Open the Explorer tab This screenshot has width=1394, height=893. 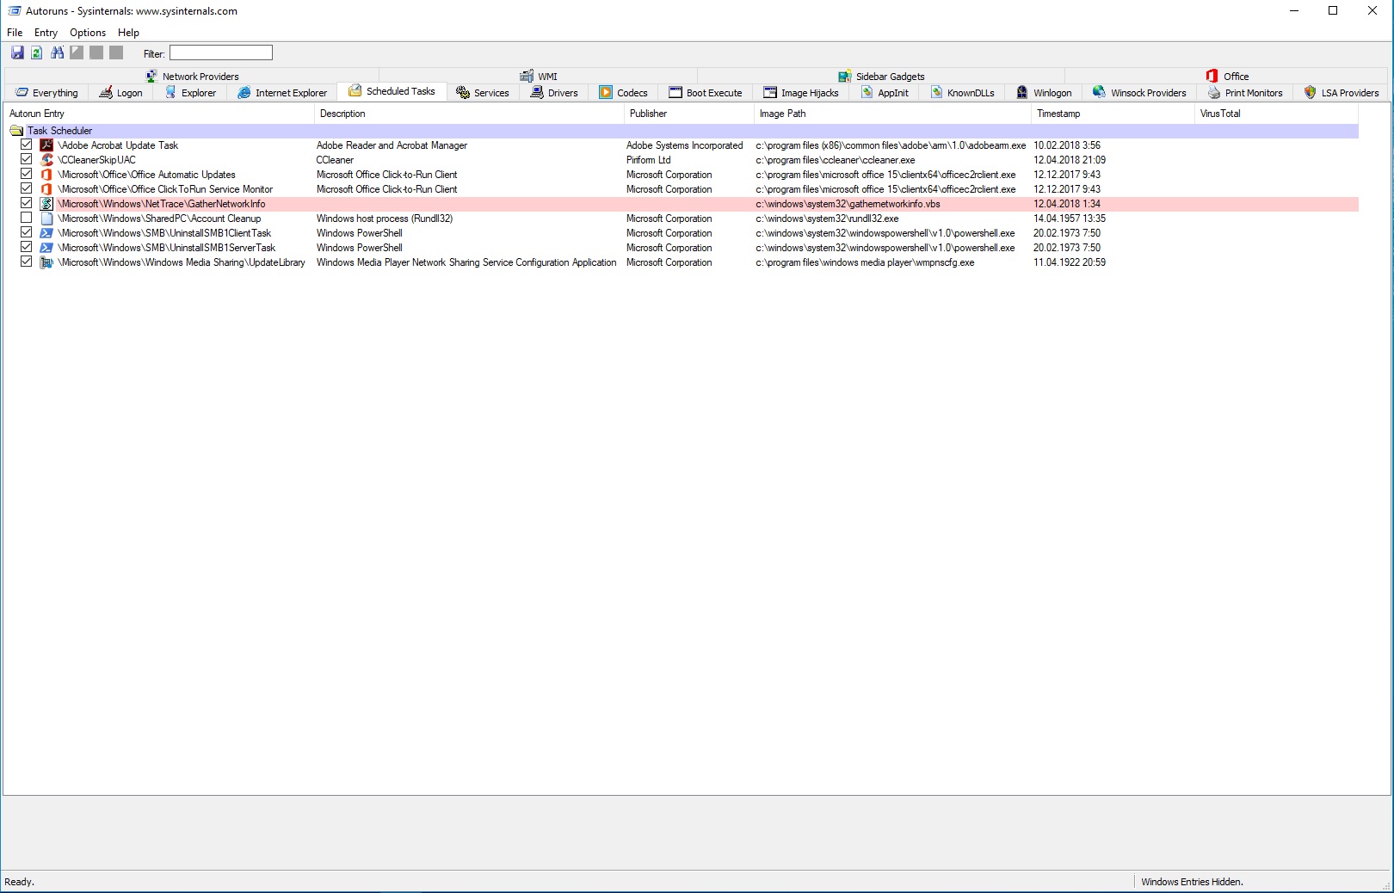191,93
